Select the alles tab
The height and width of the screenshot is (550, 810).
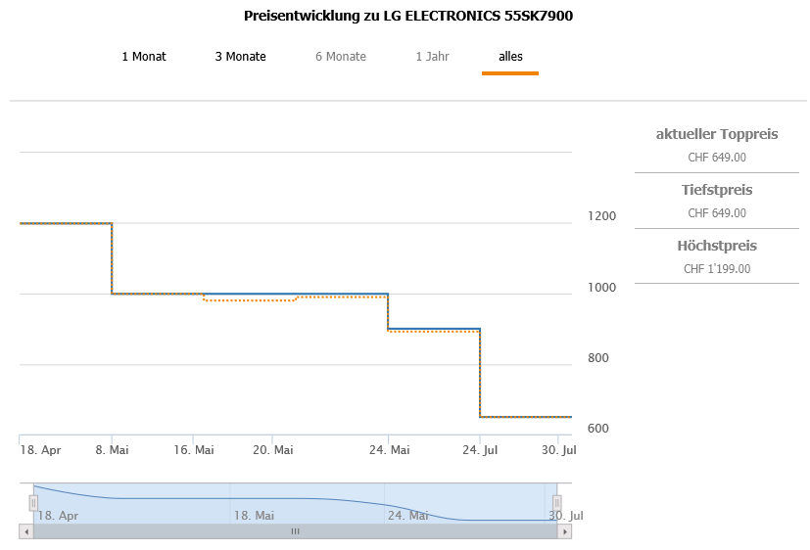coord(510,57)
